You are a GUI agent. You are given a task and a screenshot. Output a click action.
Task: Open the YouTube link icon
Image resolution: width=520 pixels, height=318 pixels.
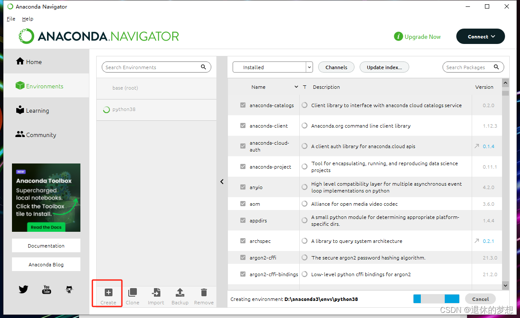pyautogui.click(x=47, y=289)
